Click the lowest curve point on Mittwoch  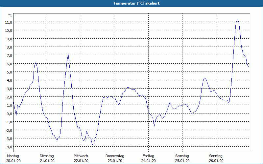92,145
